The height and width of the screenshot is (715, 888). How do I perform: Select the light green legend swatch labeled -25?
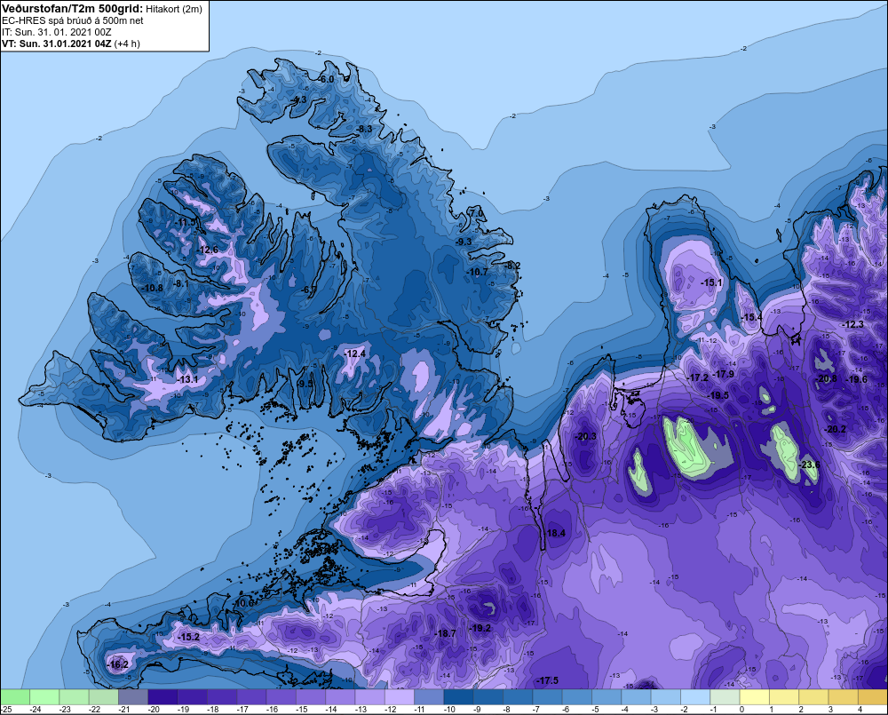point(15,696)
